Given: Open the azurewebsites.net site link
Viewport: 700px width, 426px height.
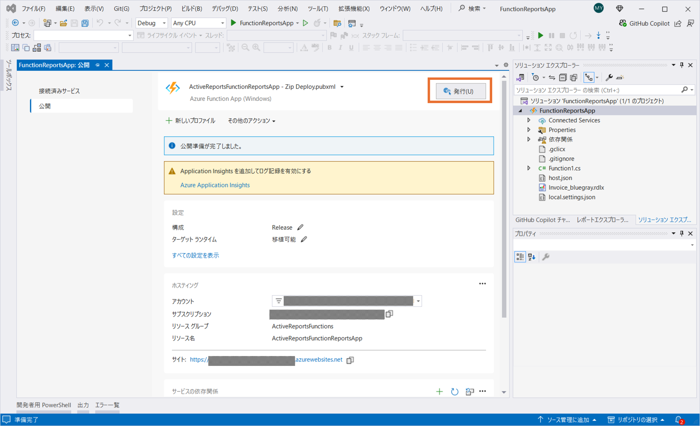Looking at the screenshot, I should 266,360.
